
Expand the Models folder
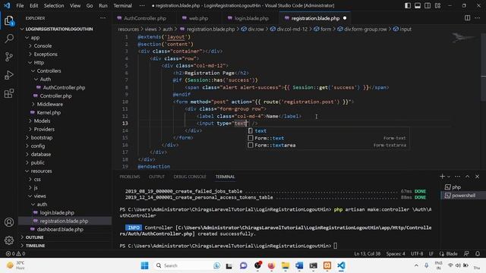(x=42, y=121)
